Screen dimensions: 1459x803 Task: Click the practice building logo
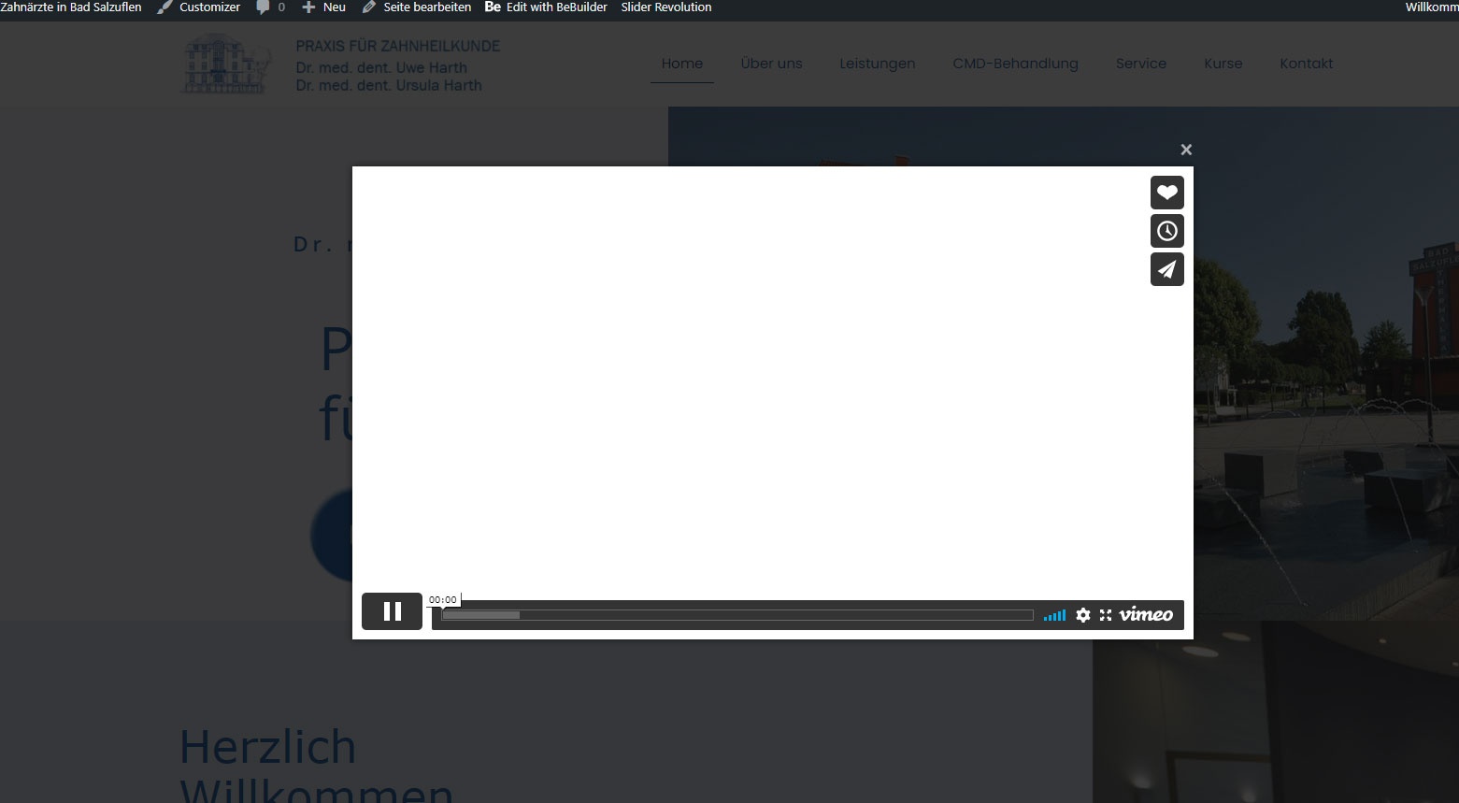click(x=227, y=64)
